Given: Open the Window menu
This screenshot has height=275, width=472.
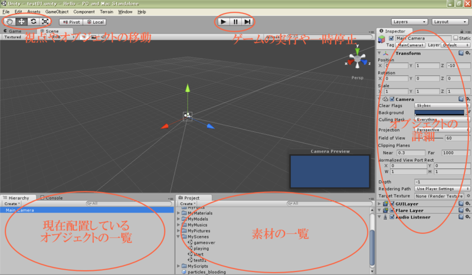Looking at the screenshot, I should tap(125, 12).
